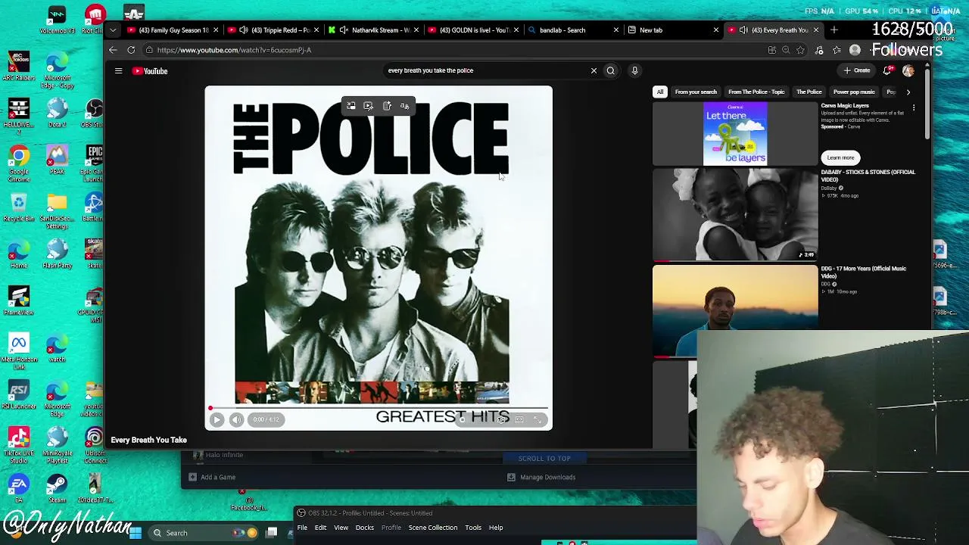Enter fullscreen on the YouTube player
Viewport: 969px width, 545px height.
pyautogui.click(x=537, y=419)
